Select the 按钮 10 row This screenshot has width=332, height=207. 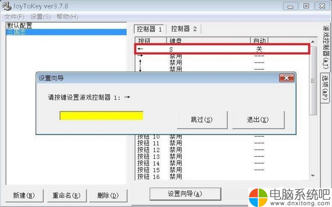coord(222,137)
